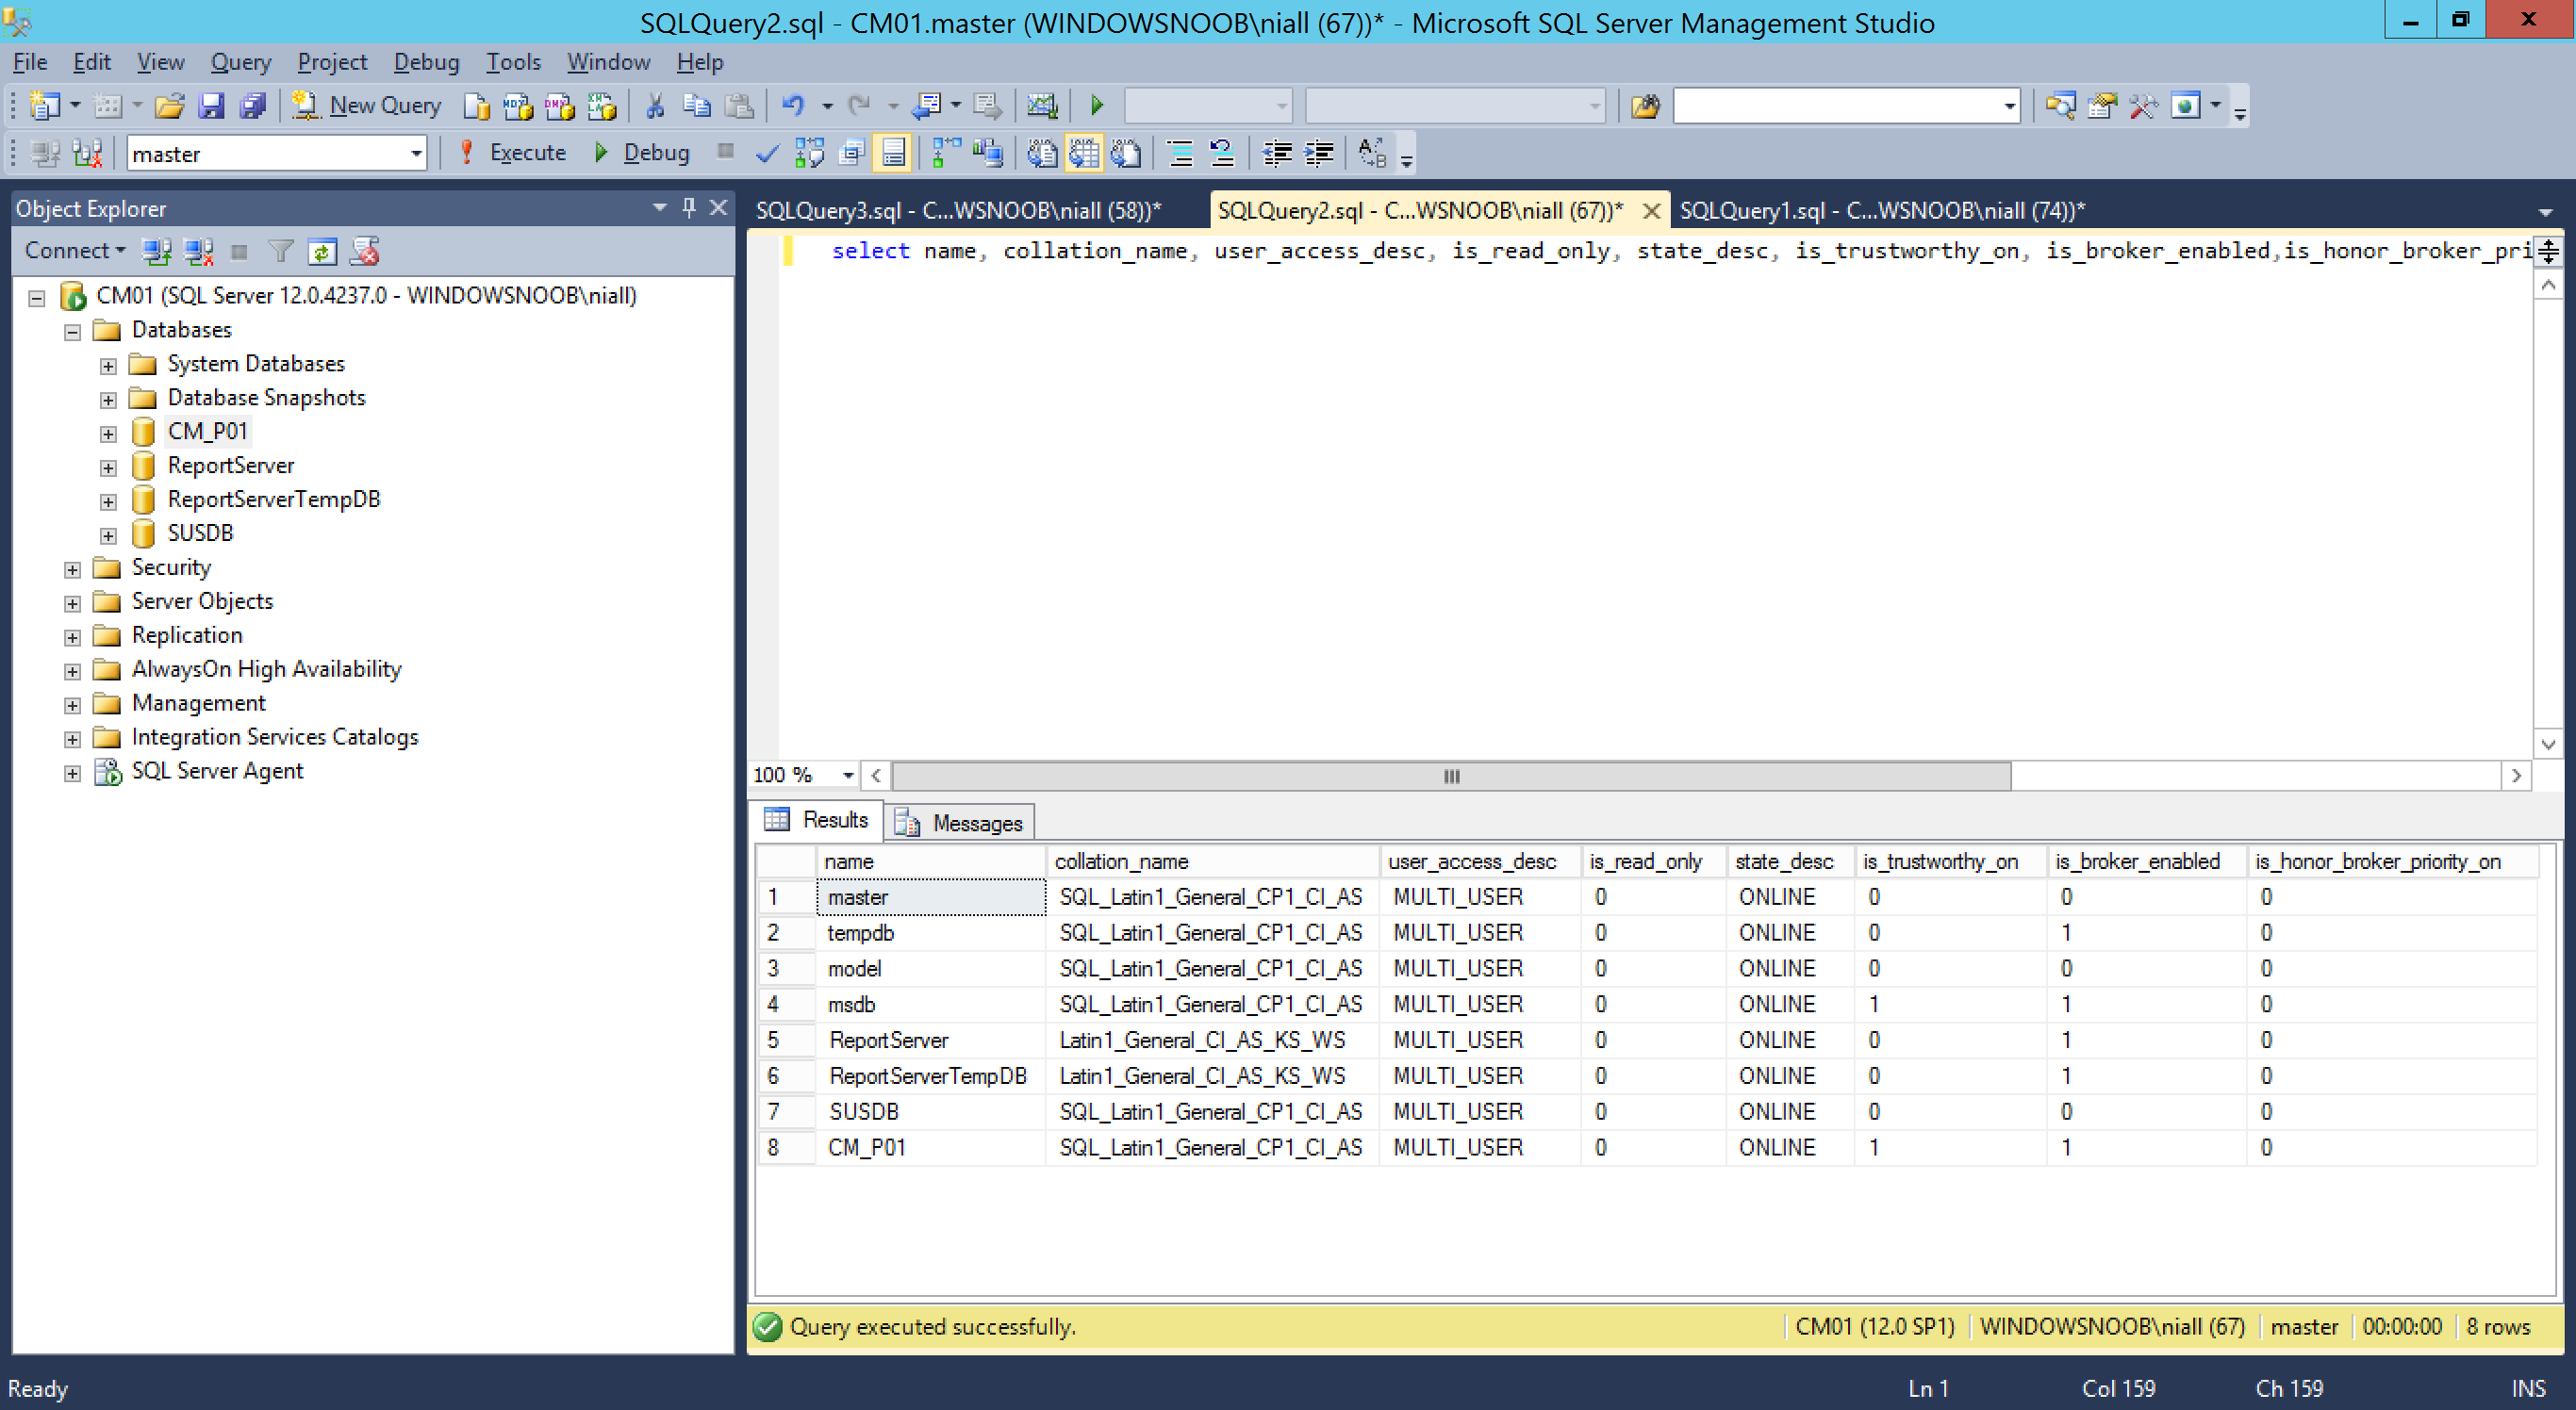Toggle Results to File mode
This screenshot has width=2576, height=1410.
coord(1126,153)
